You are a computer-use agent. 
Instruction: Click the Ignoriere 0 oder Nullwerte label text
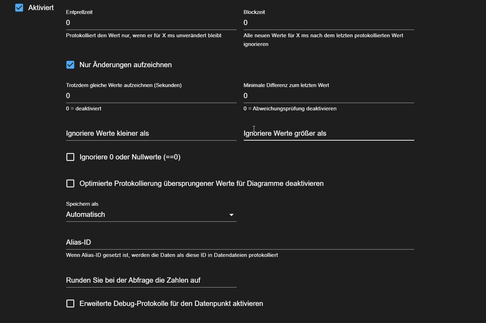[130, 157]
